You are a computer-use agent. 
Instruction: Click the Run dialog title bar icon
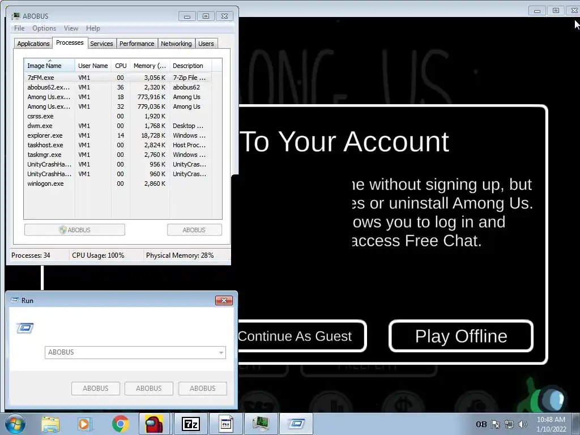[x=15, y=300]
